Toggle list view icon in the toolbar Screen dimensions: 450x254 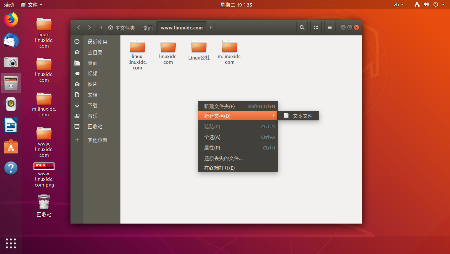(316, 28)
